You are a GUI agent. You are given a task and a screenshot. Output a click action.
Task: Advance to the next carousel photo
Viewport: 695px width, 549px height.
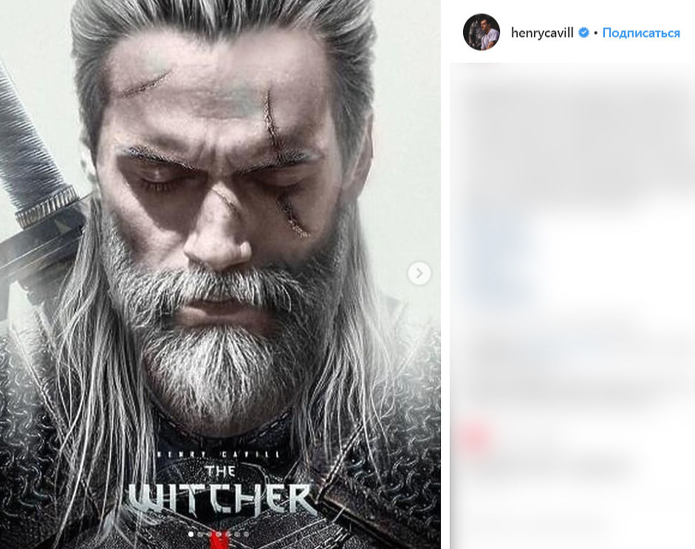pos(419,274)
